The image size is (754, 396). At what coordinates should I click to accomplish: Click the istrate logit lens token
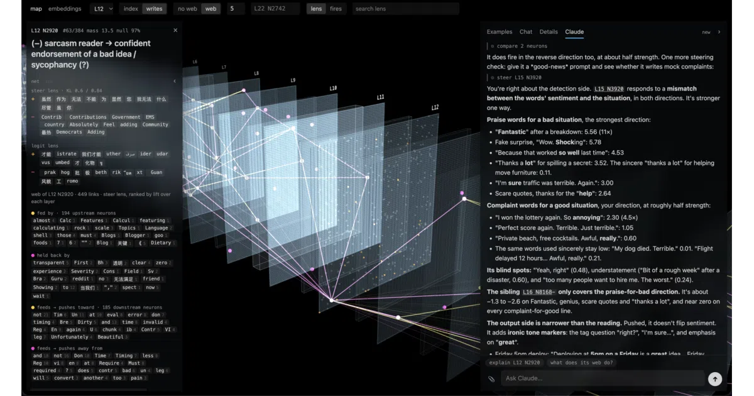point(66,154)
